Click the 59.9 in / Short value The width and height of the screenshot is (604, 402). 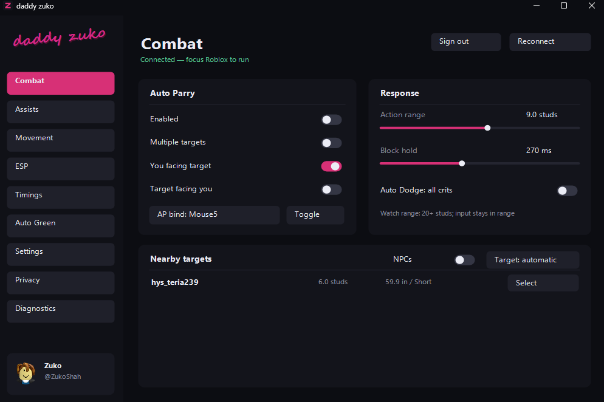click(408, 282)
